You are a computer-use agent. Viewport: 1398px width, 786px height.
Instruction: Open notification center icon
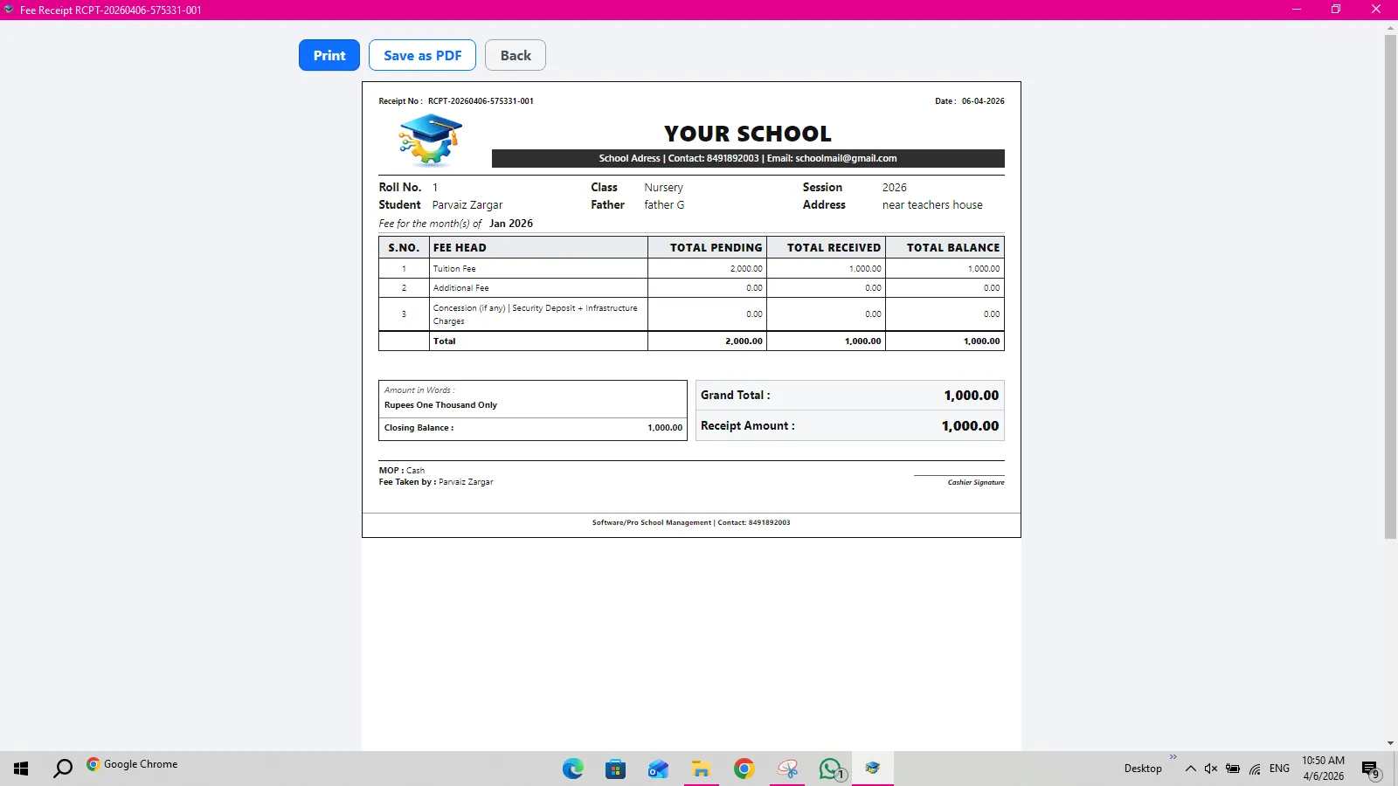[x=1370, y=769]
